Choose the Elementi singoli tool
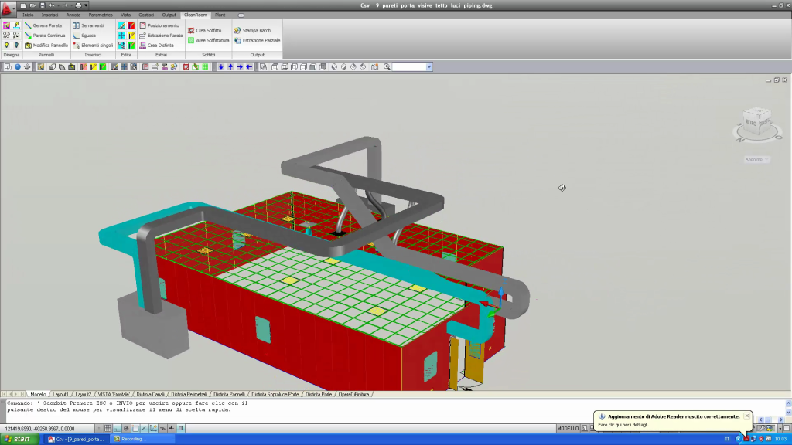The width and height of the screenshot is (792, 445). 93,46
